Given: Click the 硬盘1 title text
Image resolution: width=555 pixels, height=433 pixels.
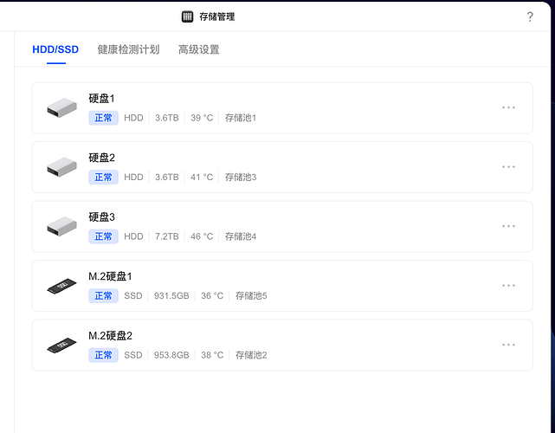Looking at the screenshot, I should click(101, 99).
